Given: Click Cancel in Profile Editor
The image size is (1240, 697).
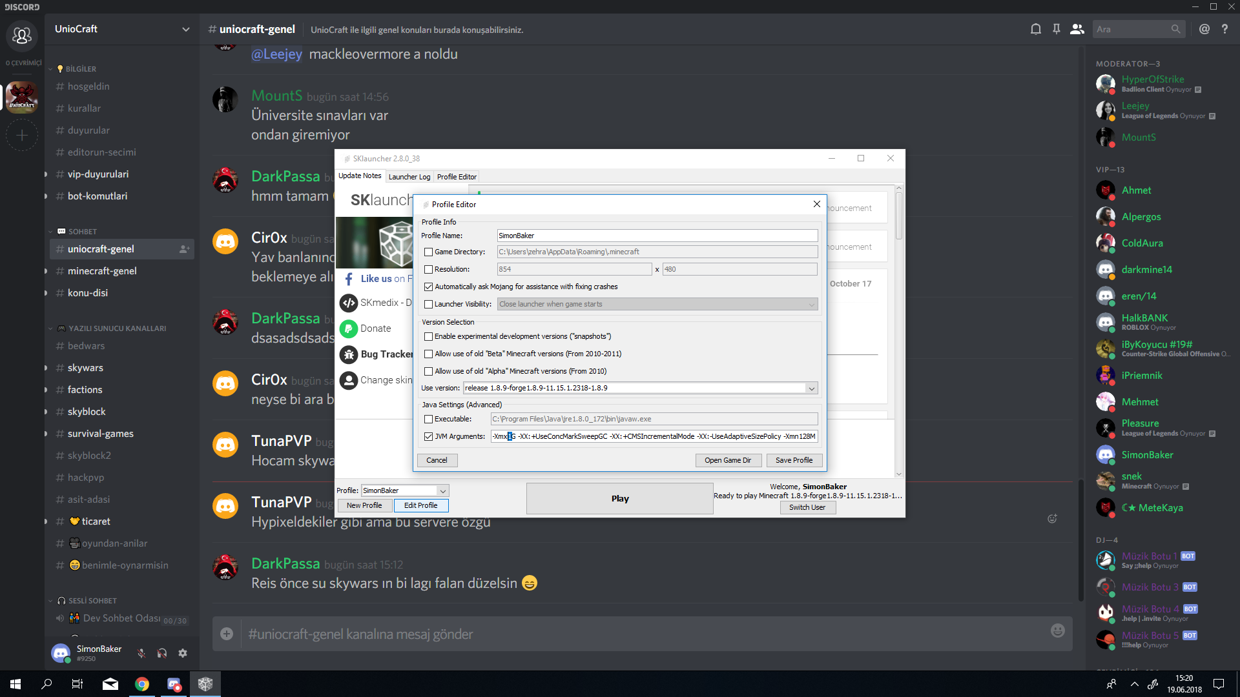Looking at the screenshot, I should tap(437, 461).
